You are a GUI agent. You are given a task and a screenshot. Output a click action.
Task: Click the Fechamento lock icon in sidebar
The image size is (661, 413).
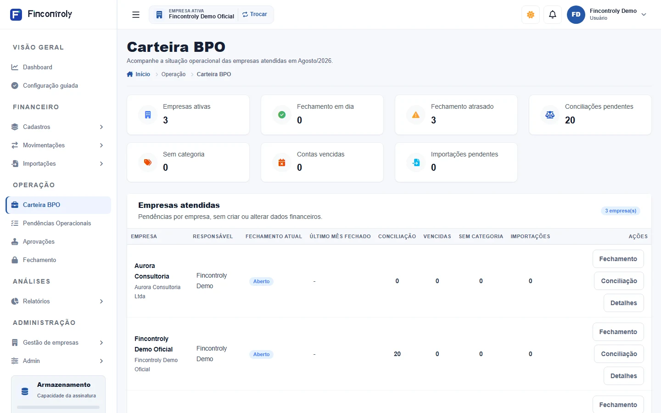[15, 260]
